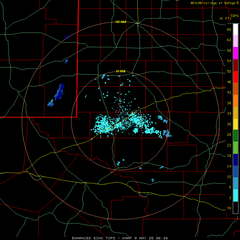
Task: Click the 100 NMI range ring label
Action: [121, 22]
